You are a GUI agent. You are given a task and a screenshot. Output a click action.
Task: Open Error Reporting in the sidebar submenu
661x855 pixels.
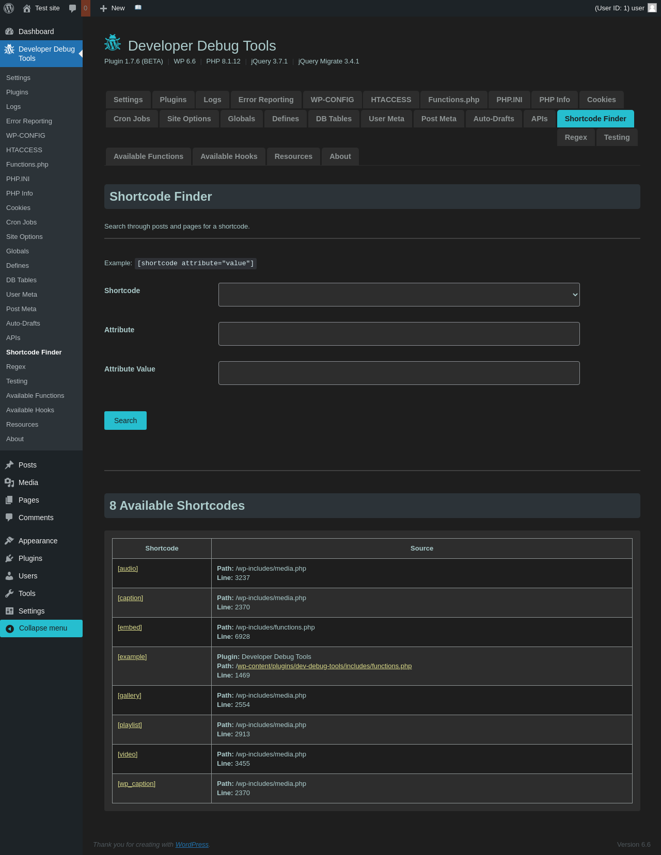tap(29, 121)
